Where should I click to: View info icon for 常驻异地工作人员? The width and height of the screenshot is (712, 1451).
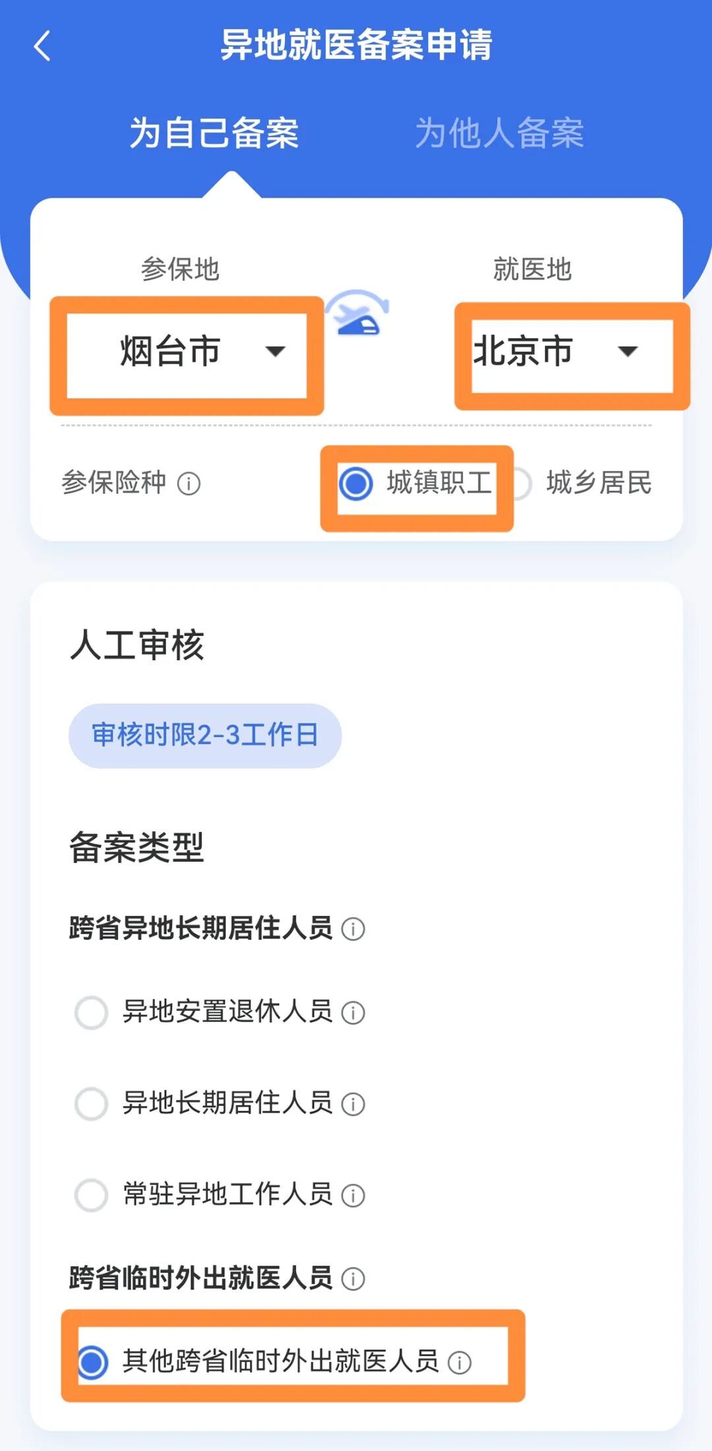pos(353,1195)
